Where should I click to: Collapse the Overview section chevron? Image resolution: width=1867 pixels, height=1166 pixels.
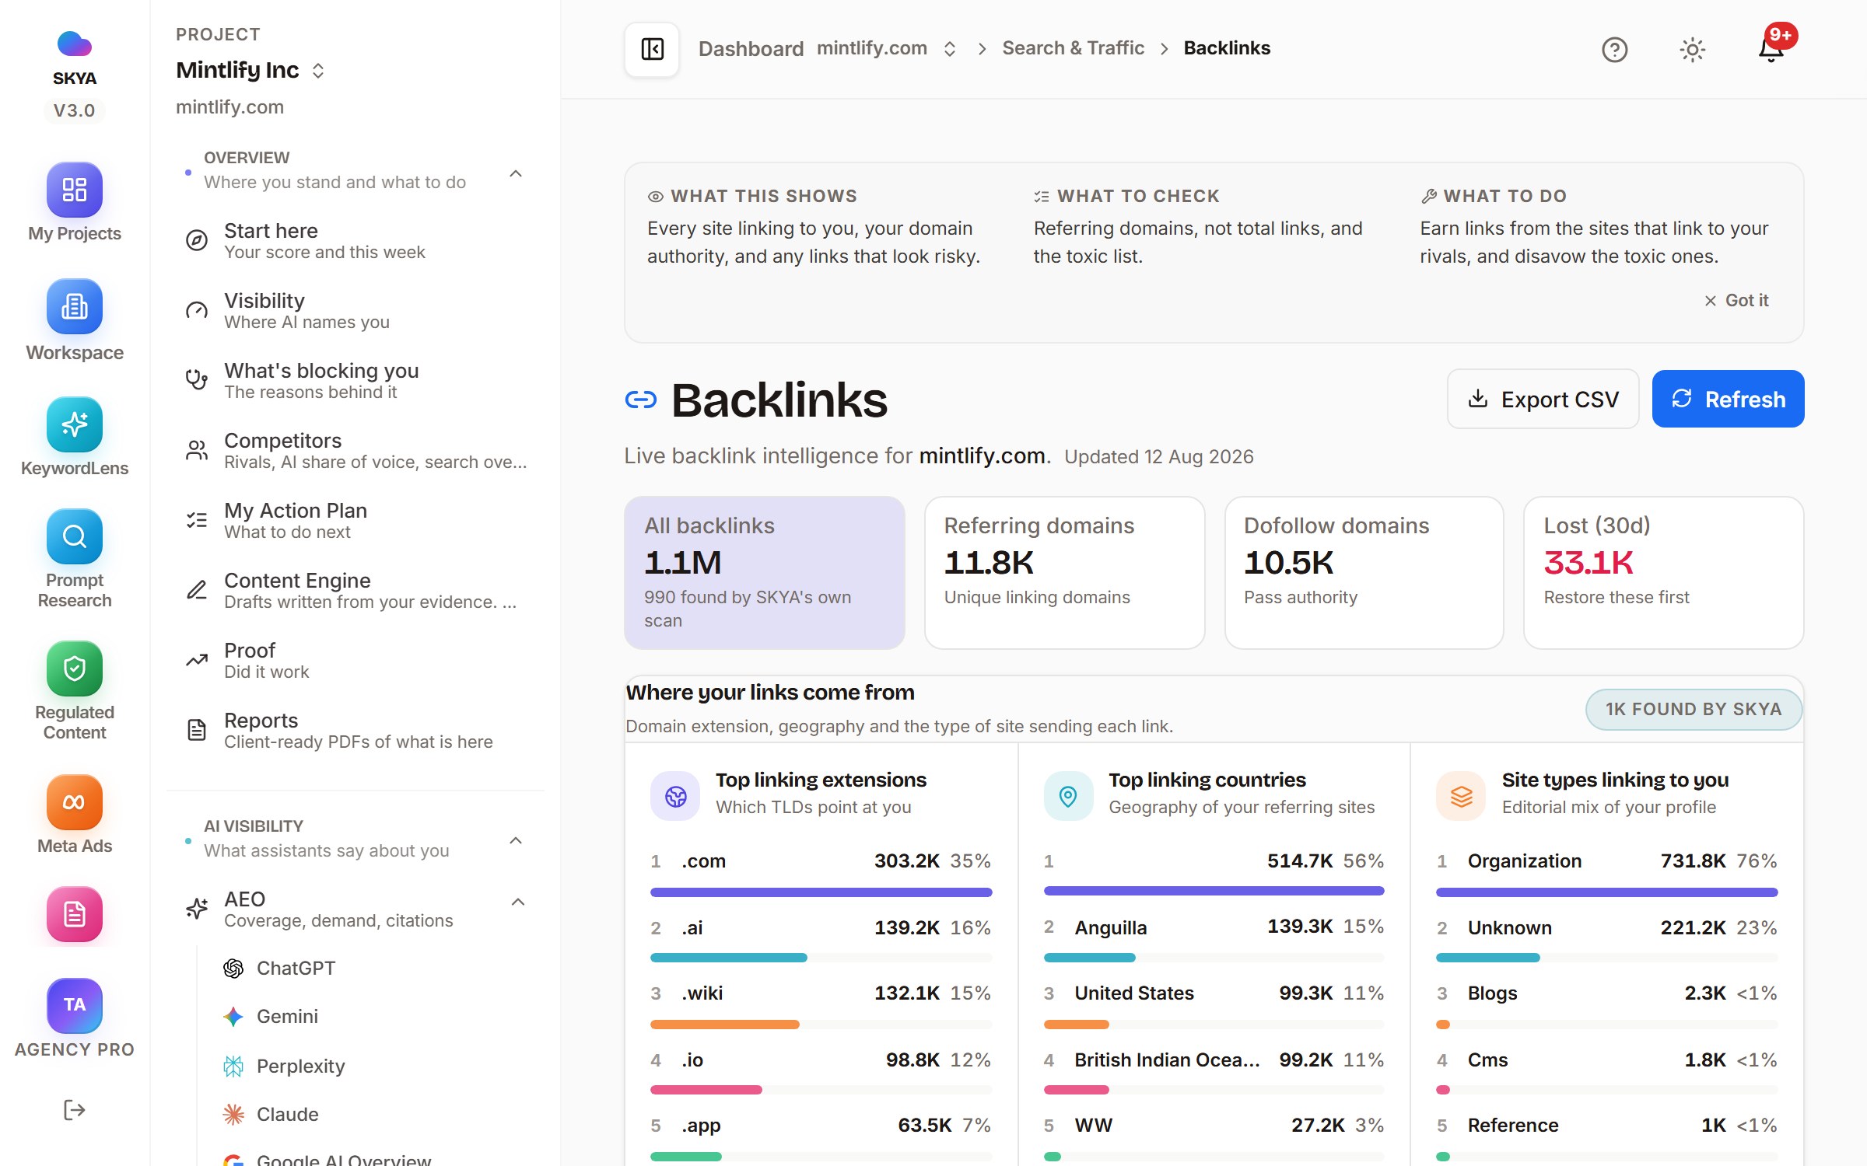click(515, 173)
